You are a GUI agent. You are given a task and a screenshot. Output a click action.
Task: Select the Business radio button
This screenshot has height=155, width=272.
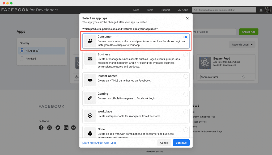186,55
